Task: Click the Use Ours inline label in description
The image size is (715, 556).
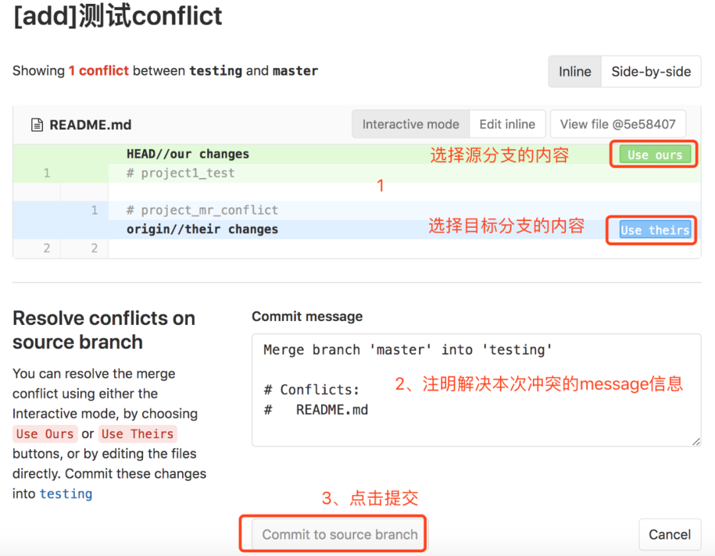Action: 45,434
